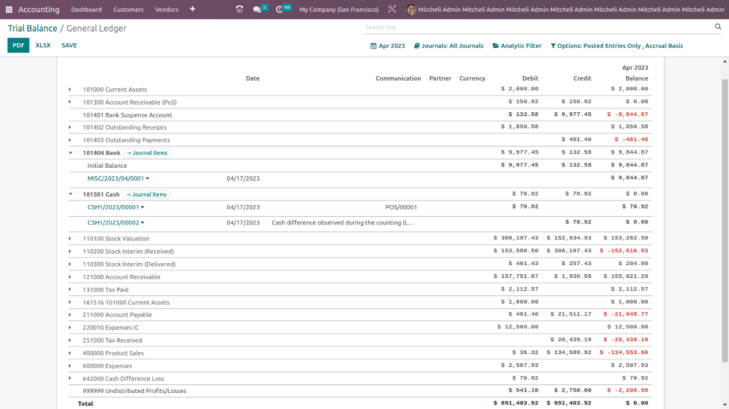This screenshot has height=409, width=729.
Task: Open the Analytic Filter dropdown
Action: pos(517,46)
